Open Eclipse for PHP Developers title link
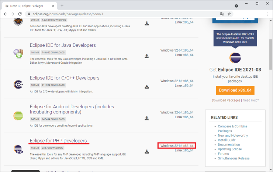Screen dimensions: 273x172 coord(58,141)
